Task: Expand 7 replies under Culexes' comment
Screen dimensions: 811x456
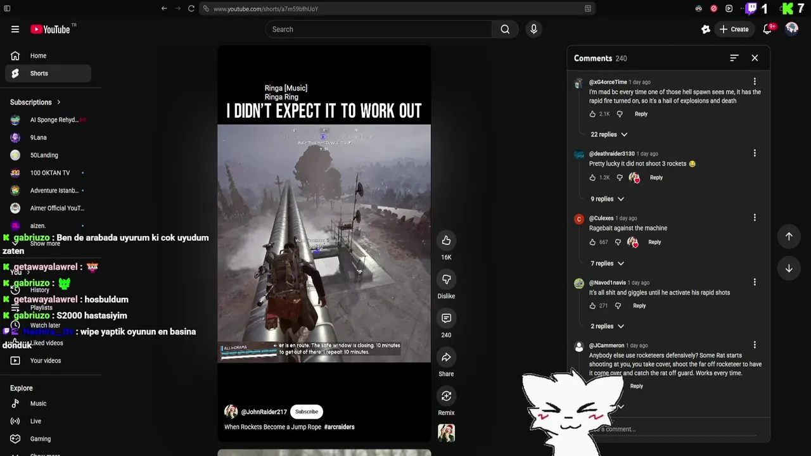Action: 608,263
